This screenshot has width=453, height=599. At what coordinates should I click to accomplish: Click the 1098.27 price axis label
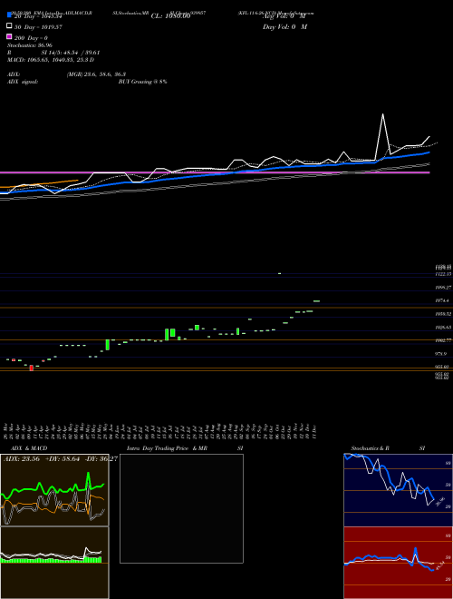coord(443,288)
